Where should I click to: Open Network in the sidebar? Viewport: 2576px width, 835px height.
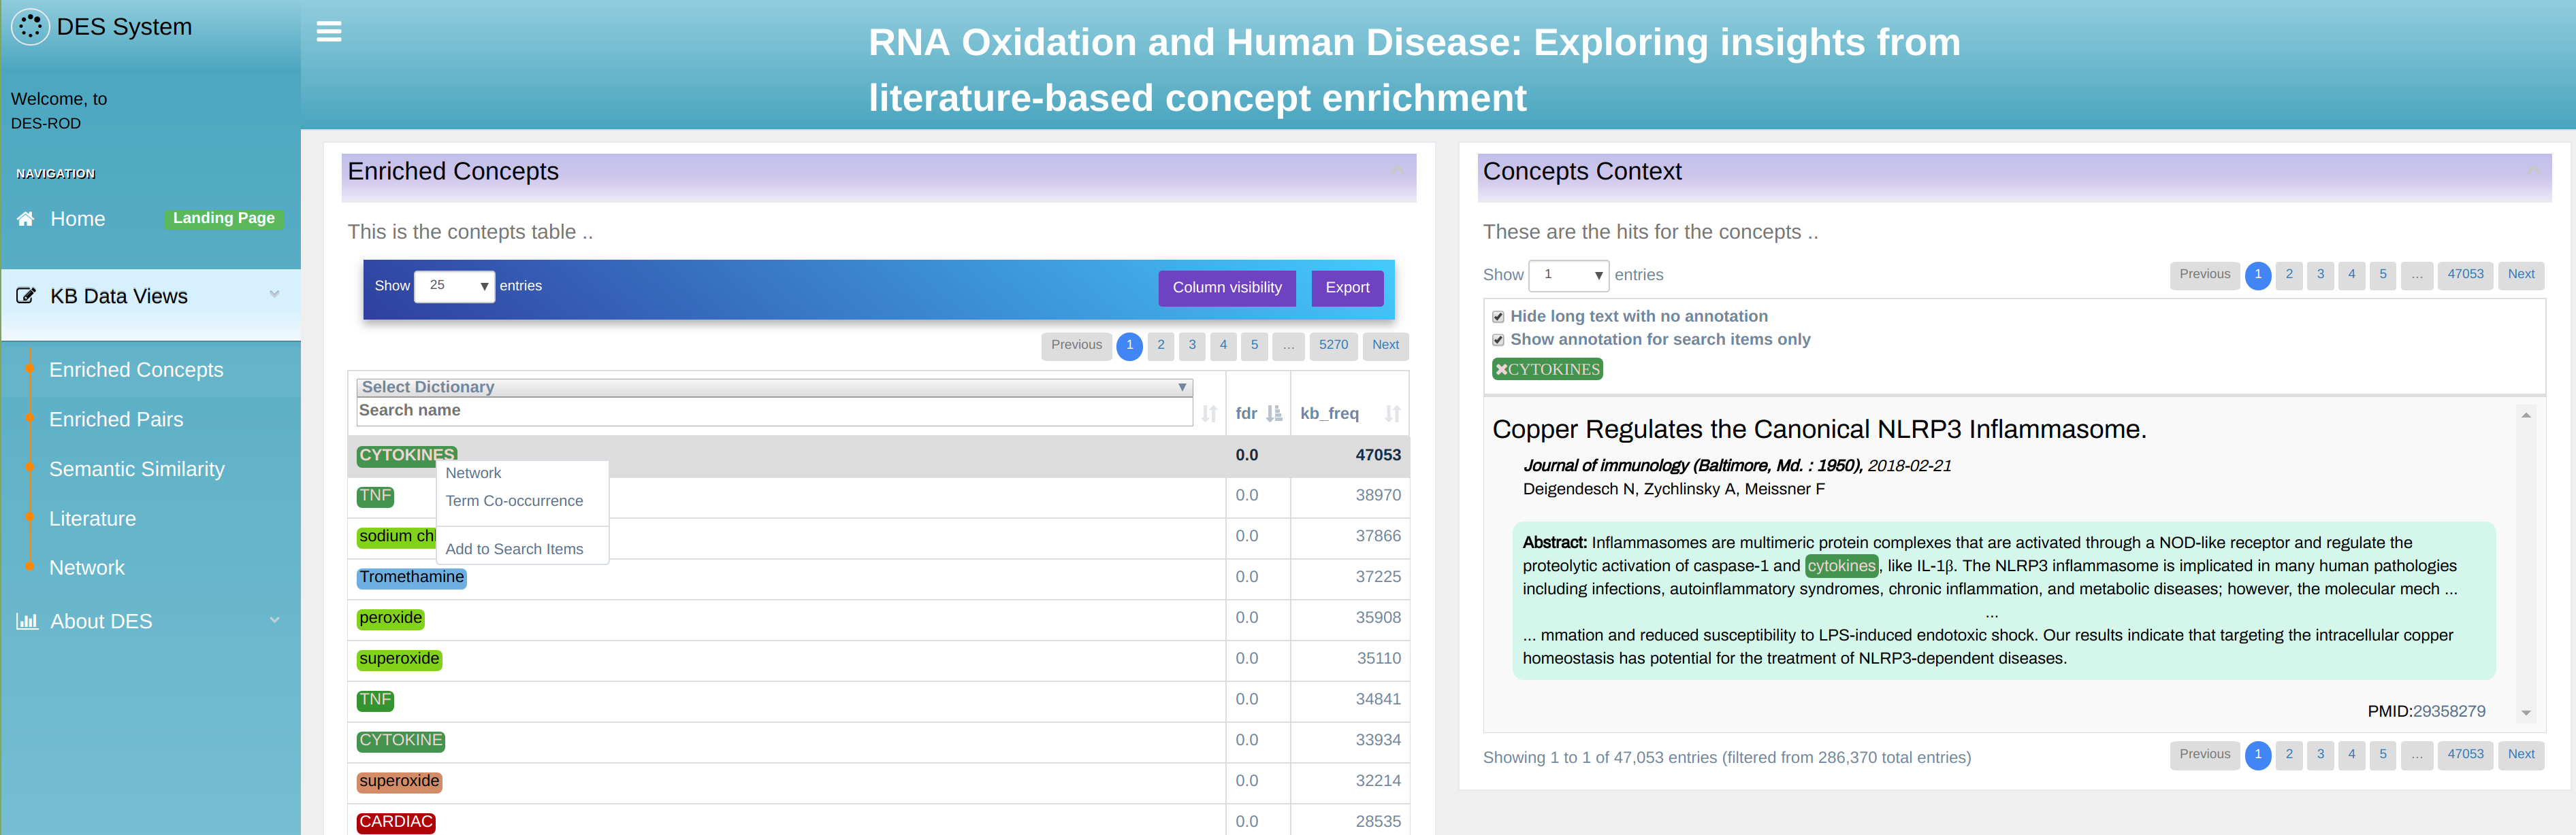pos(87,567)
